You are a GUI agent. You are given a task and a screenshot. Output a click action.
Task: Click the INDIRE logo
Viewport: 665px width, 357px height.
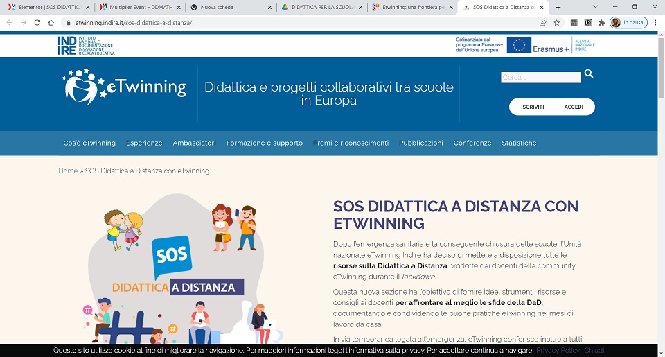point(86,46)
